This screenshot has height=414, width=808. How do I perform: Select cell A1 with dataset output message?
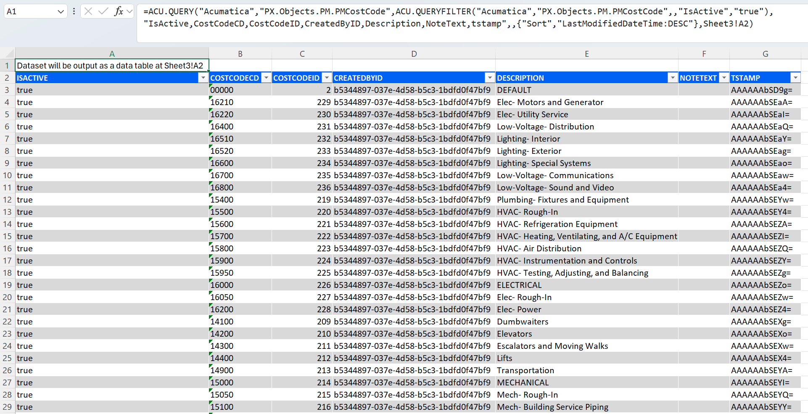click(x=111, y=66)
